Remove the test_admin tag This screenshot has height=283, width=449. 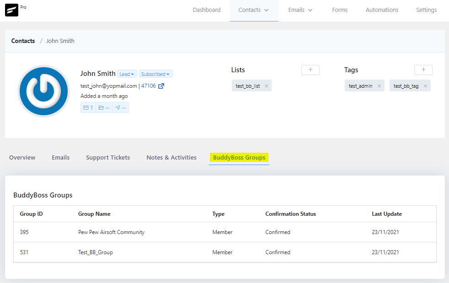[x=379, y=85]
